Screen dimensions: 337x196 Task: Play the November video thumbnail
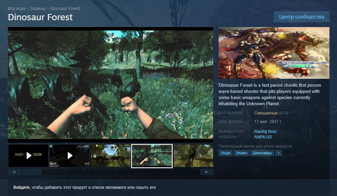click(28, 156)
